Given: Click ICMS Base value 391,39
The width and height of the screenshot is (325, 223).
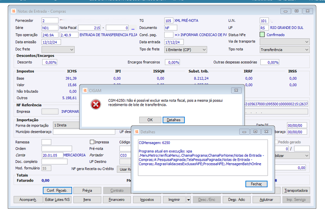Looking at the screenshot, I should pyautogui.click(x=71, y=79).
